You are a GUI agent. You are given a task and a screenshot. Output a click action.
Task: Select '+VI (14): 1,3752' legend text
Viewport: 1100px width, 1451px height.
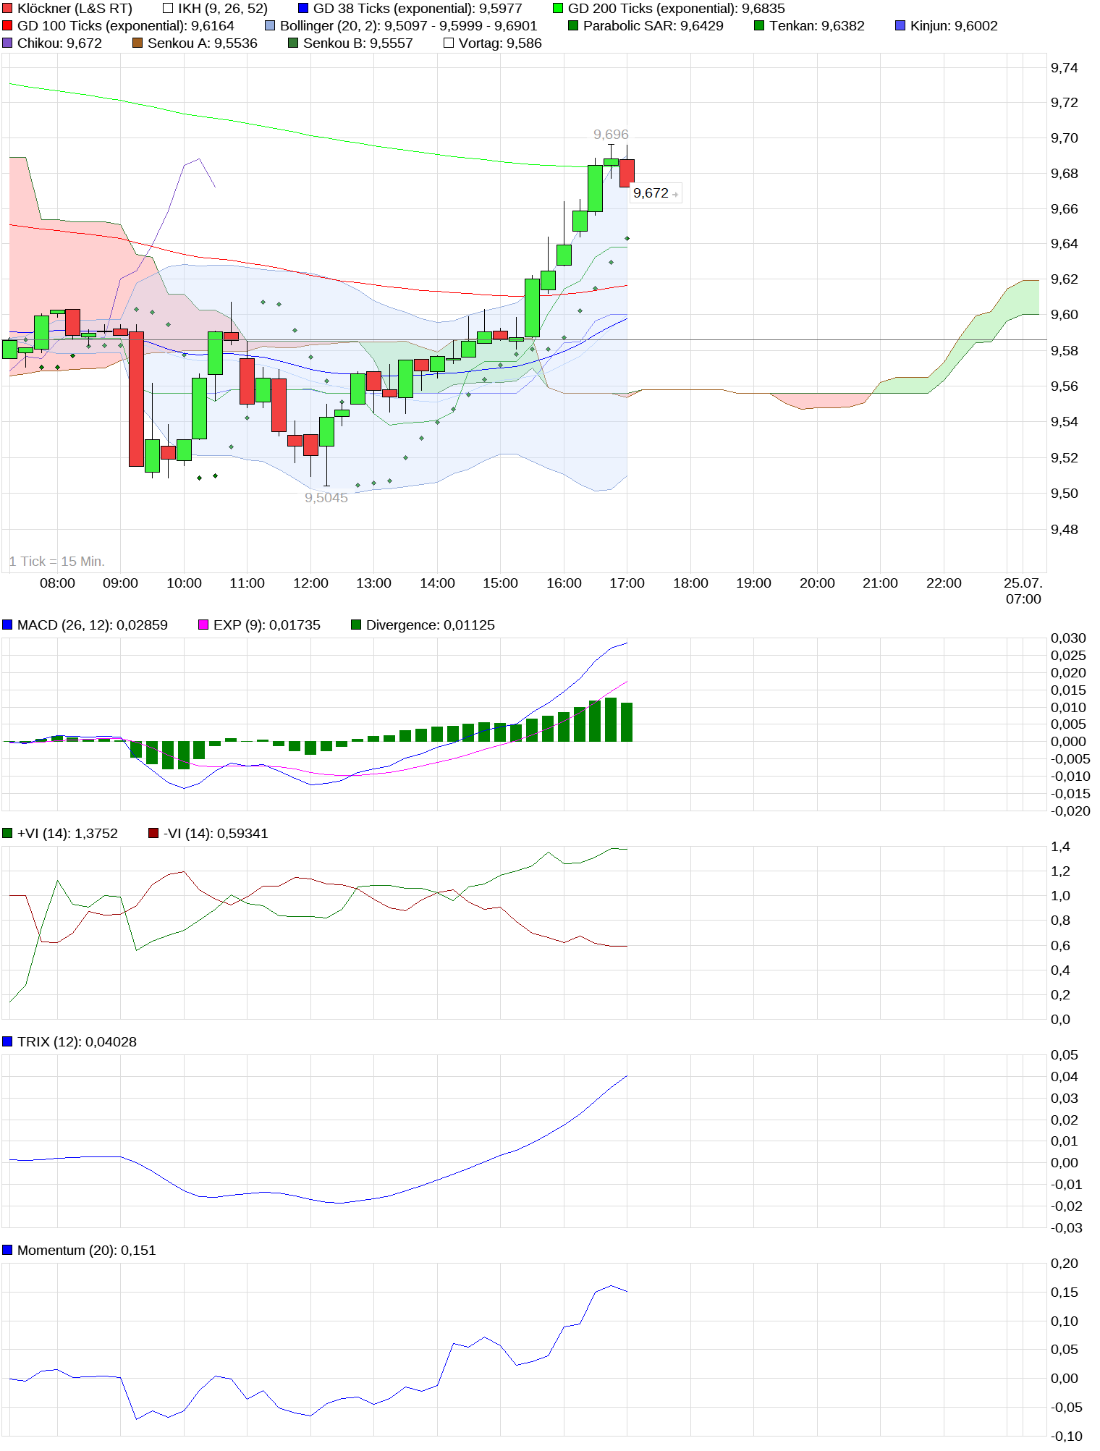pyautogui.click(x=67, y=834)
